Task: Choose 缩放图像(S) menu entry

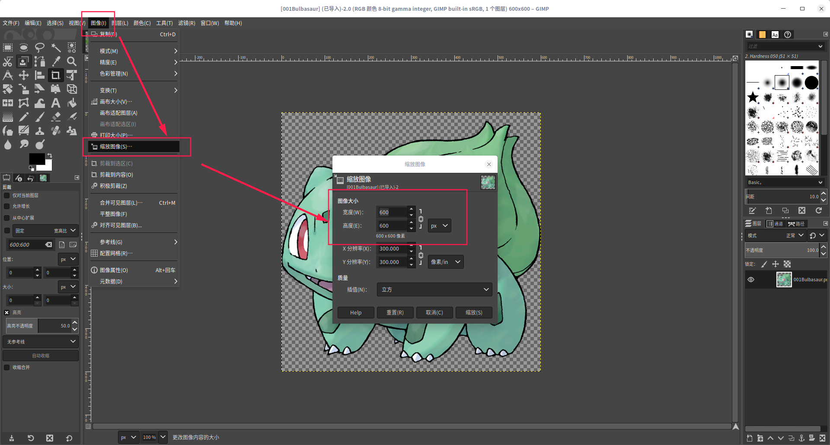Action: (x=134, y=146)
